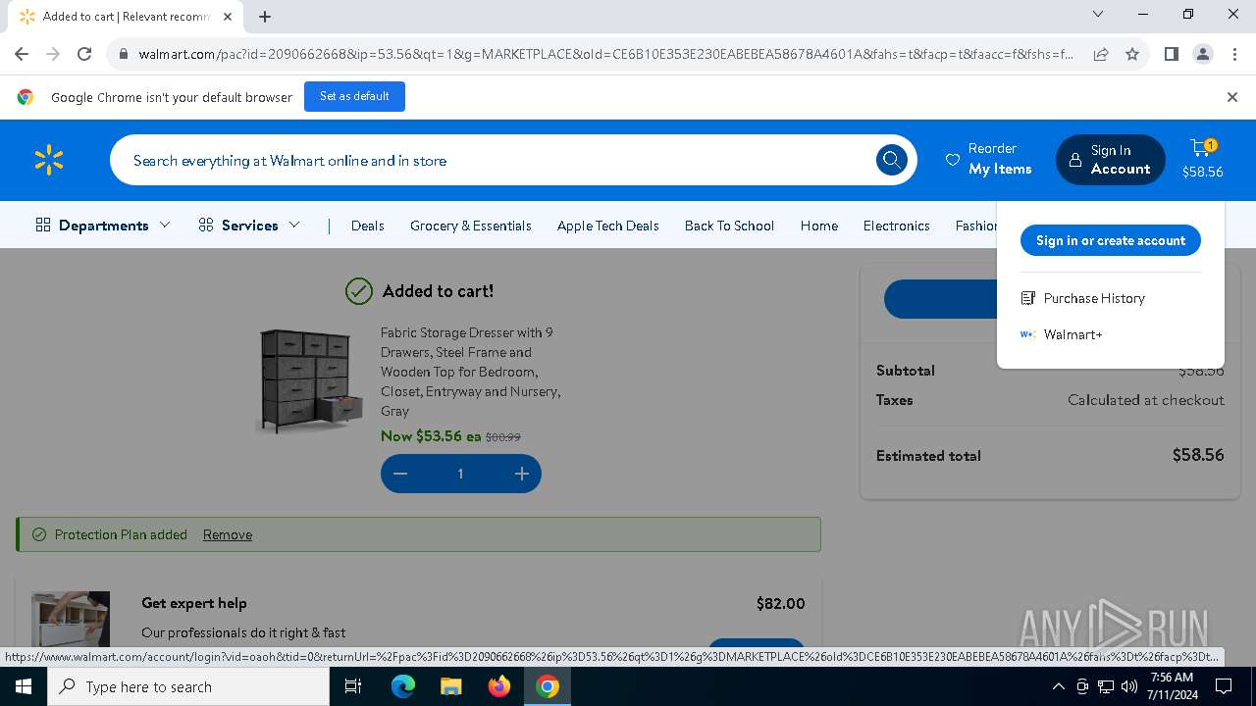Open a new browser tab
Screen dimensions: 1256x706
[265, 16]
